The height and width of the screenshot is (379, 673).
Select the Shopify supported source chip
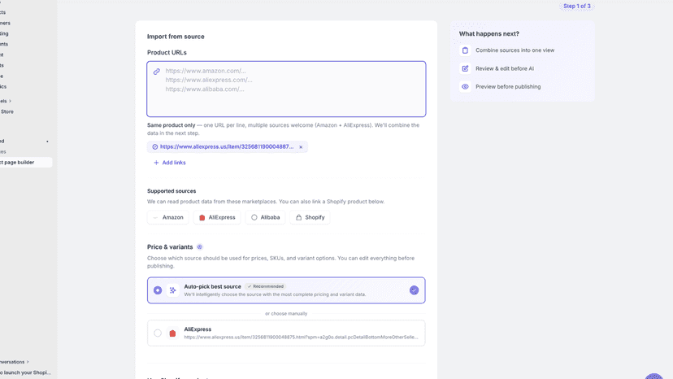coord(310,217)
